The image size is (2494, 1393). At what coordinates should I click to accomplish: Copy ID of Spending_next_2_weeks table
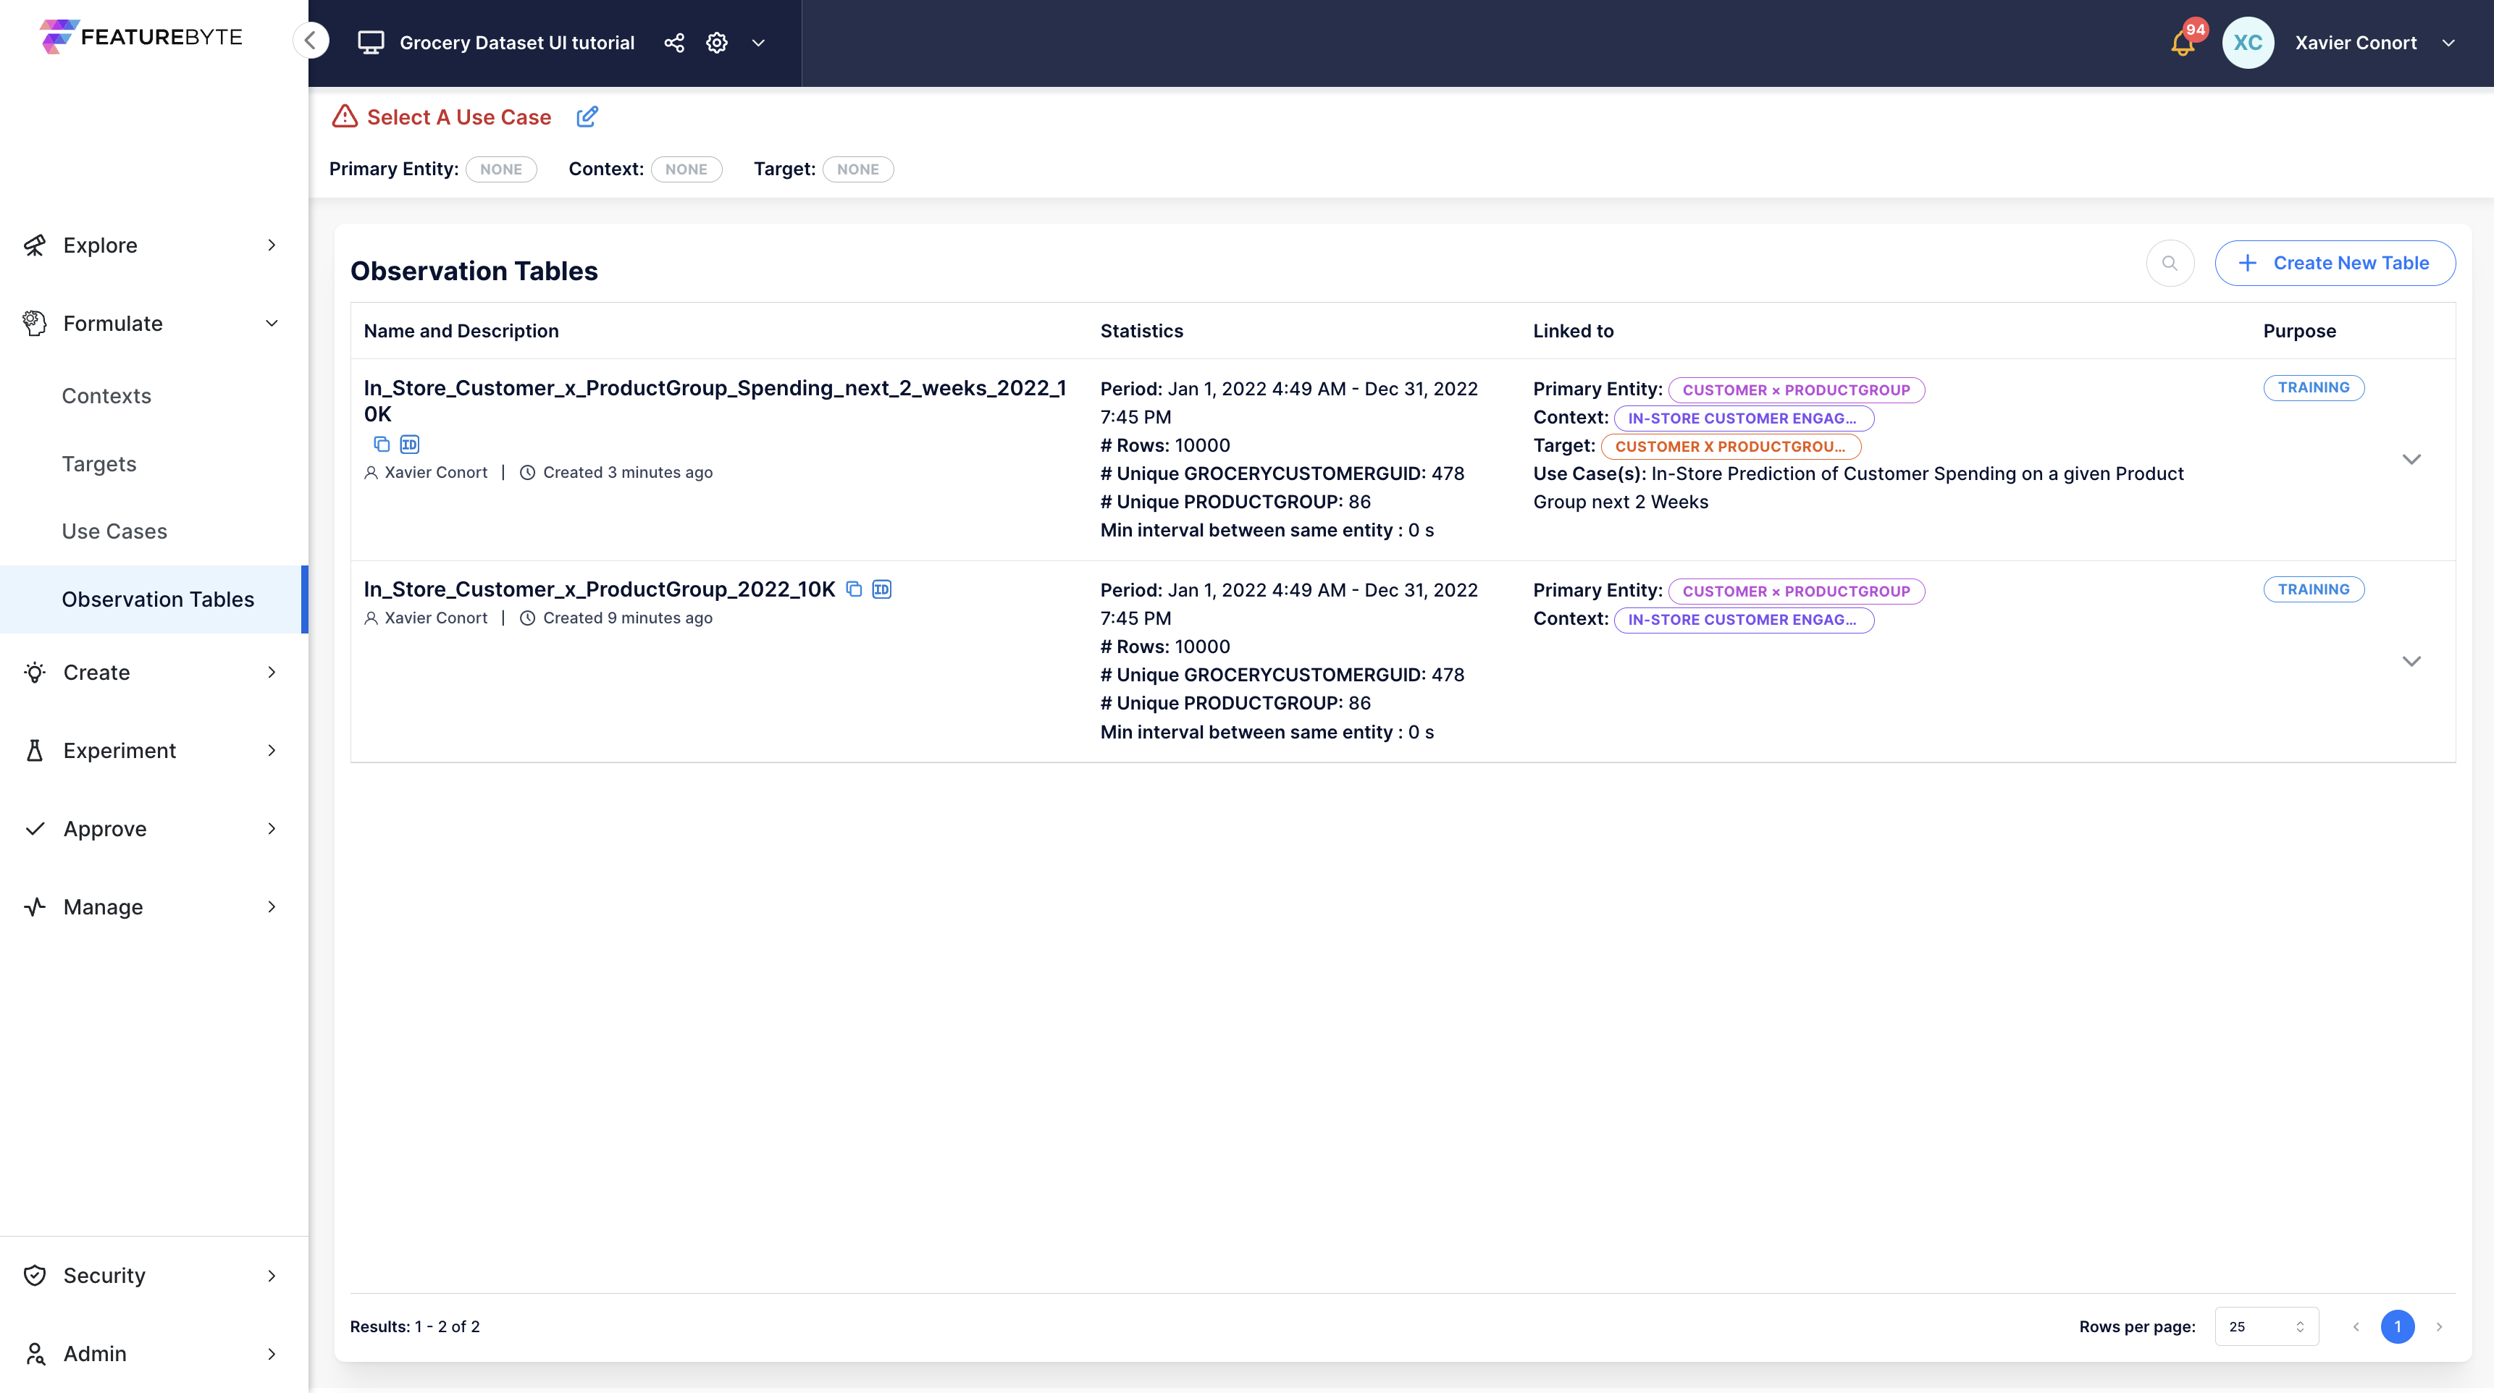tap(410, 445)
